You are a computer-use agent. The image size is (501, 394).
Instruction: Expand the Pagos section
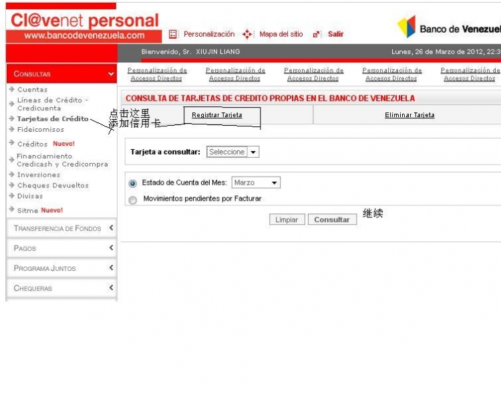click(x=61, y=248)
